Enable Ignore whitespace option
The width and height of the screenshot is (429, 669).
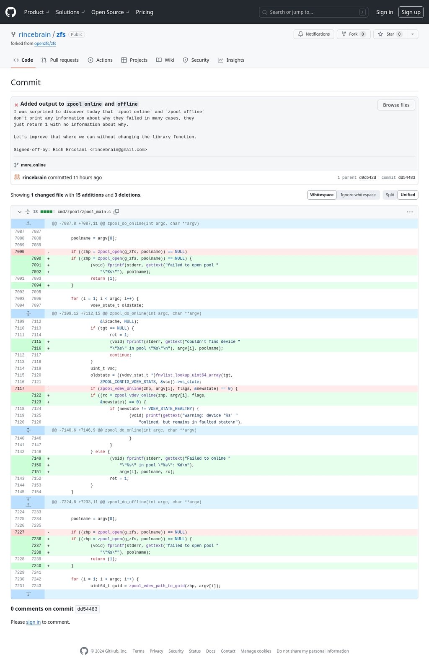coord(358,195)
